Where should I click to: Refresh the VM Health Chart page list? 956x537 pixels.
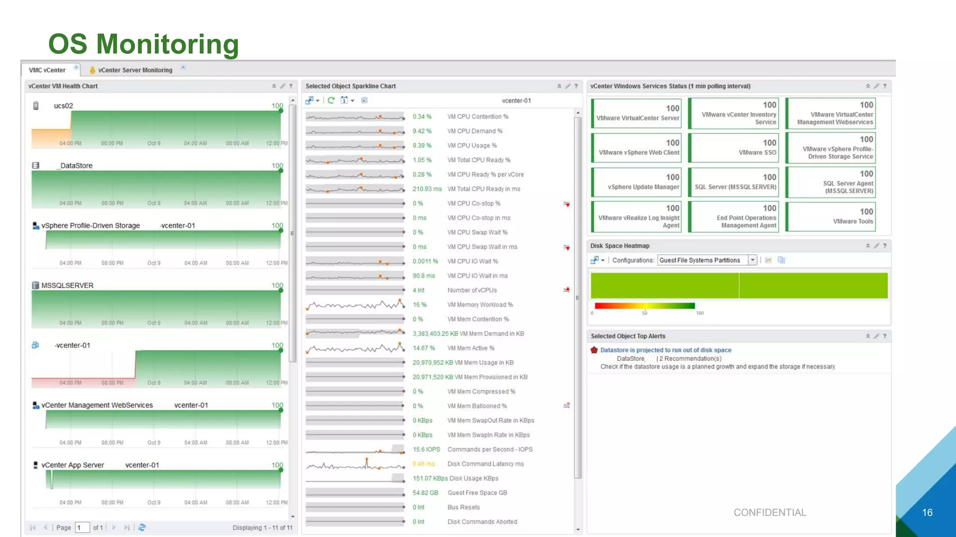tap(142, 527)
